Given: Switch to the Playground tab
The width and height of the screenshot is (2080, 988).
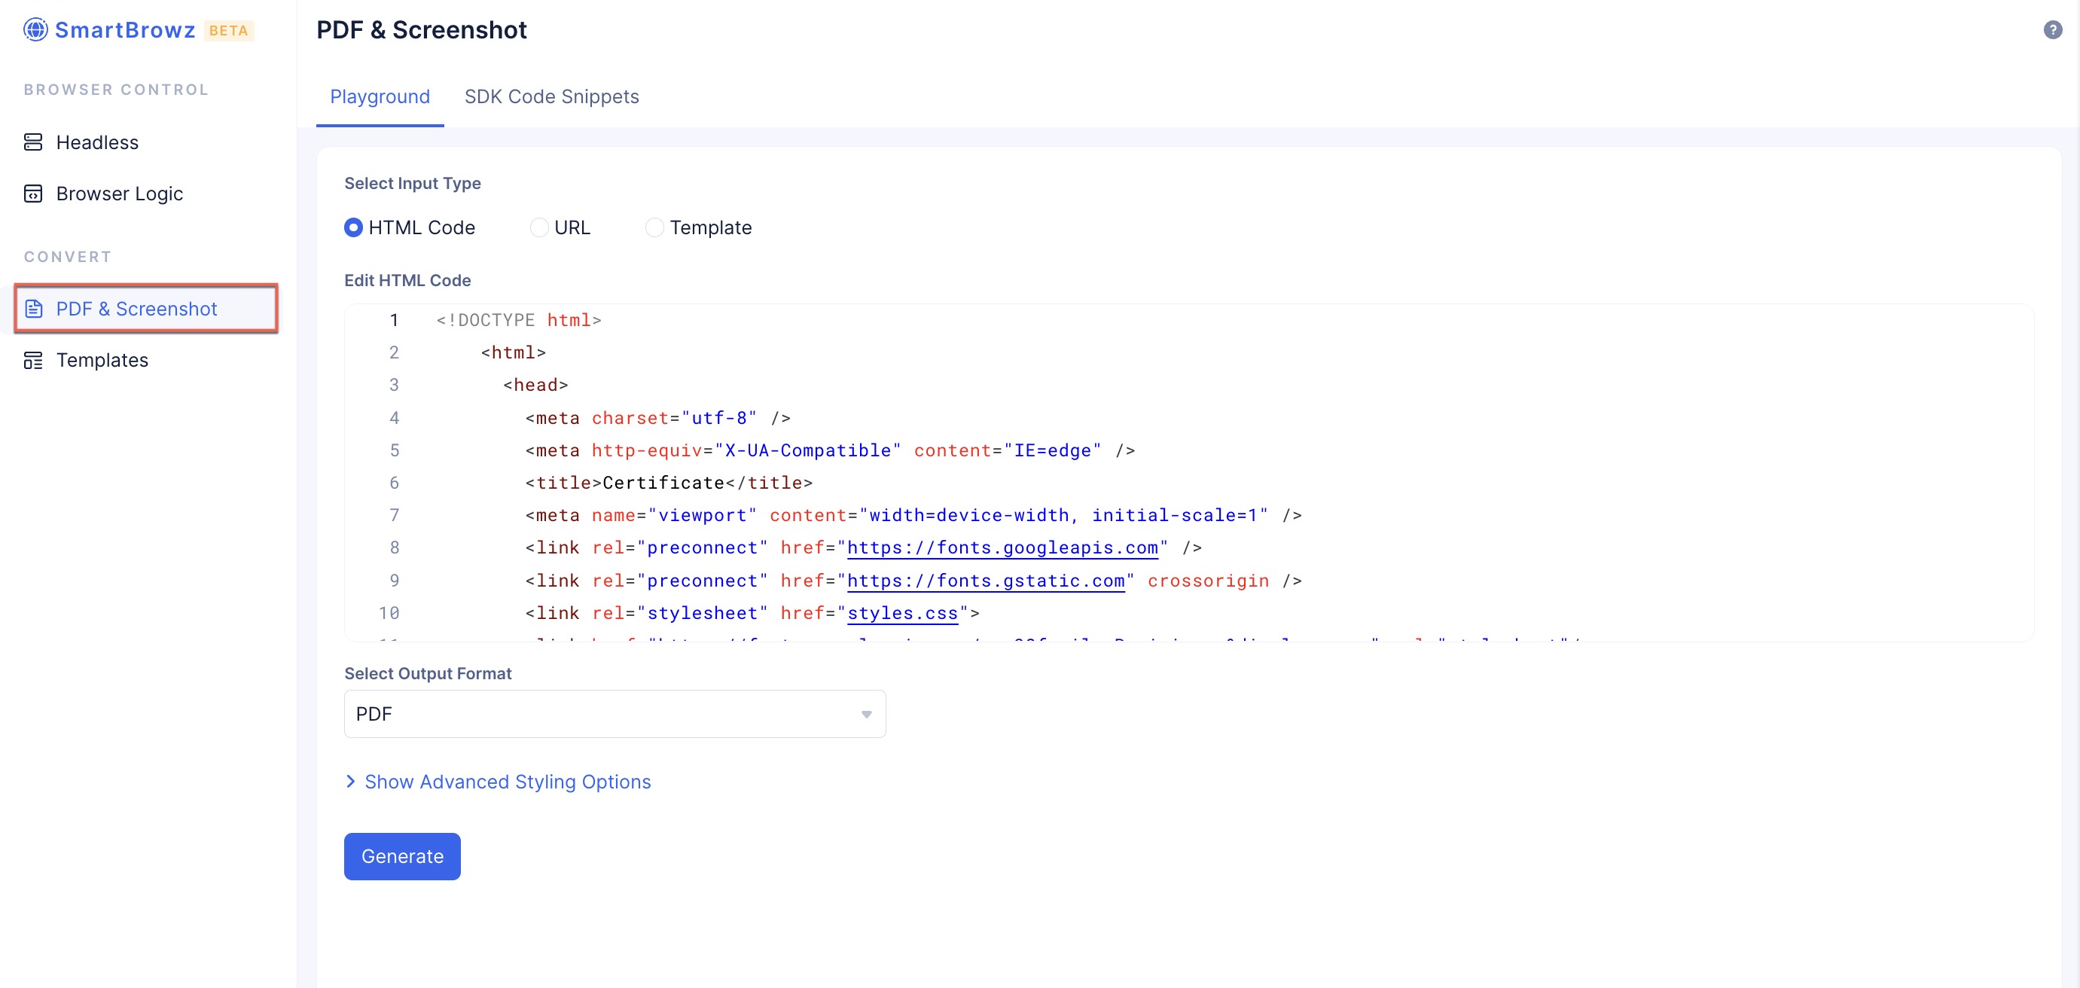Looking at the screenshot, I should [x=381, y=96].
